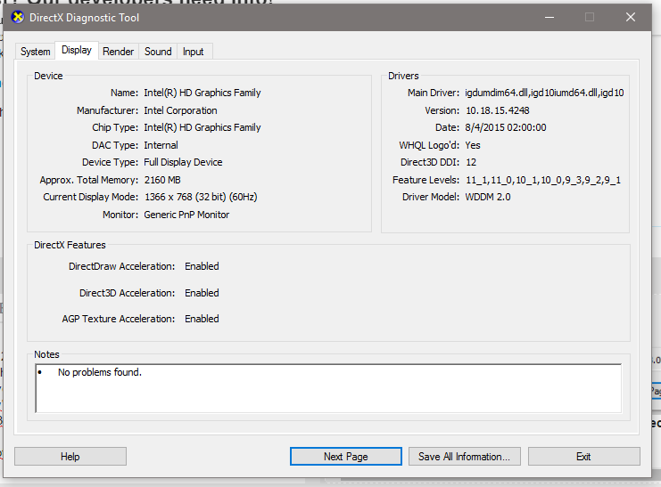The height and width of the screenshot is (487, 661).
Task: Click the 'Drivers' group heading
Action: click(403, 76)
